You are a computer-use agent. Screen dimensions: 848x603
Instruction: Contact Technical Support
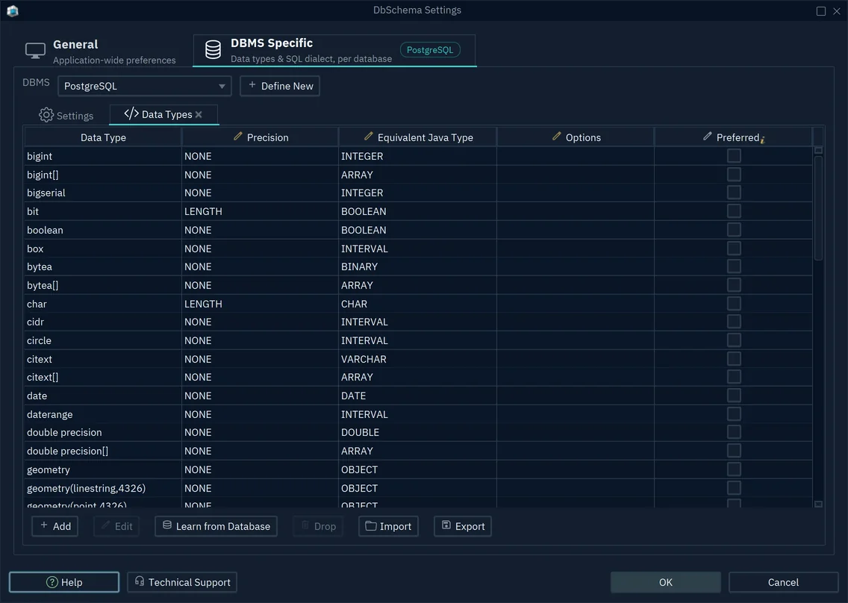coord(181,582)
